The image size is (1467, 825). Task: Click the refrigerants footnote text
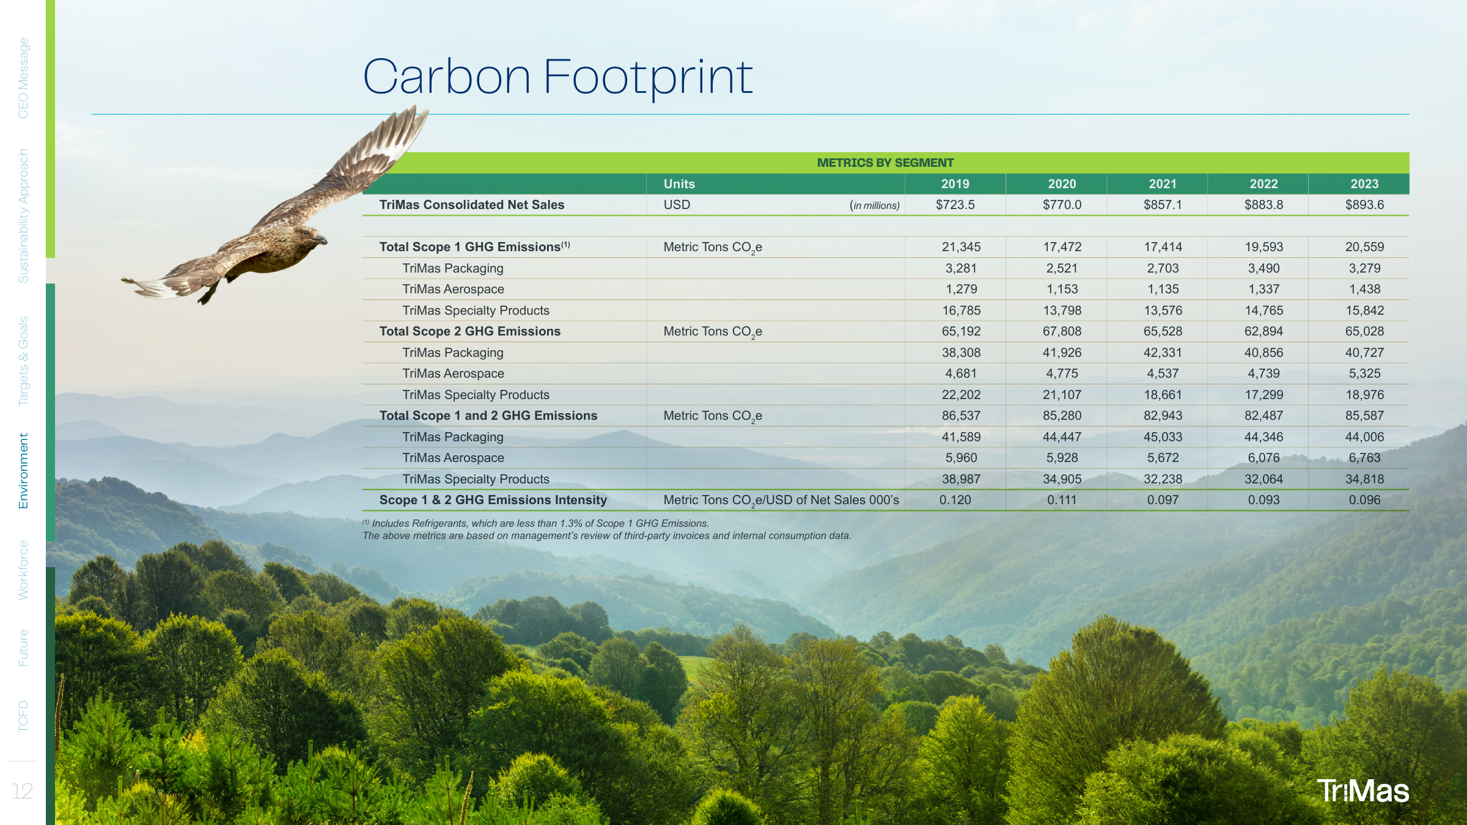coord(535,523)
